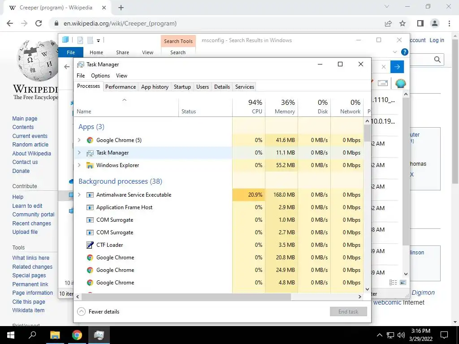Reload the page in Chrome
The height and width of the screenshot is (344, 459).
(x=39, y=23)
